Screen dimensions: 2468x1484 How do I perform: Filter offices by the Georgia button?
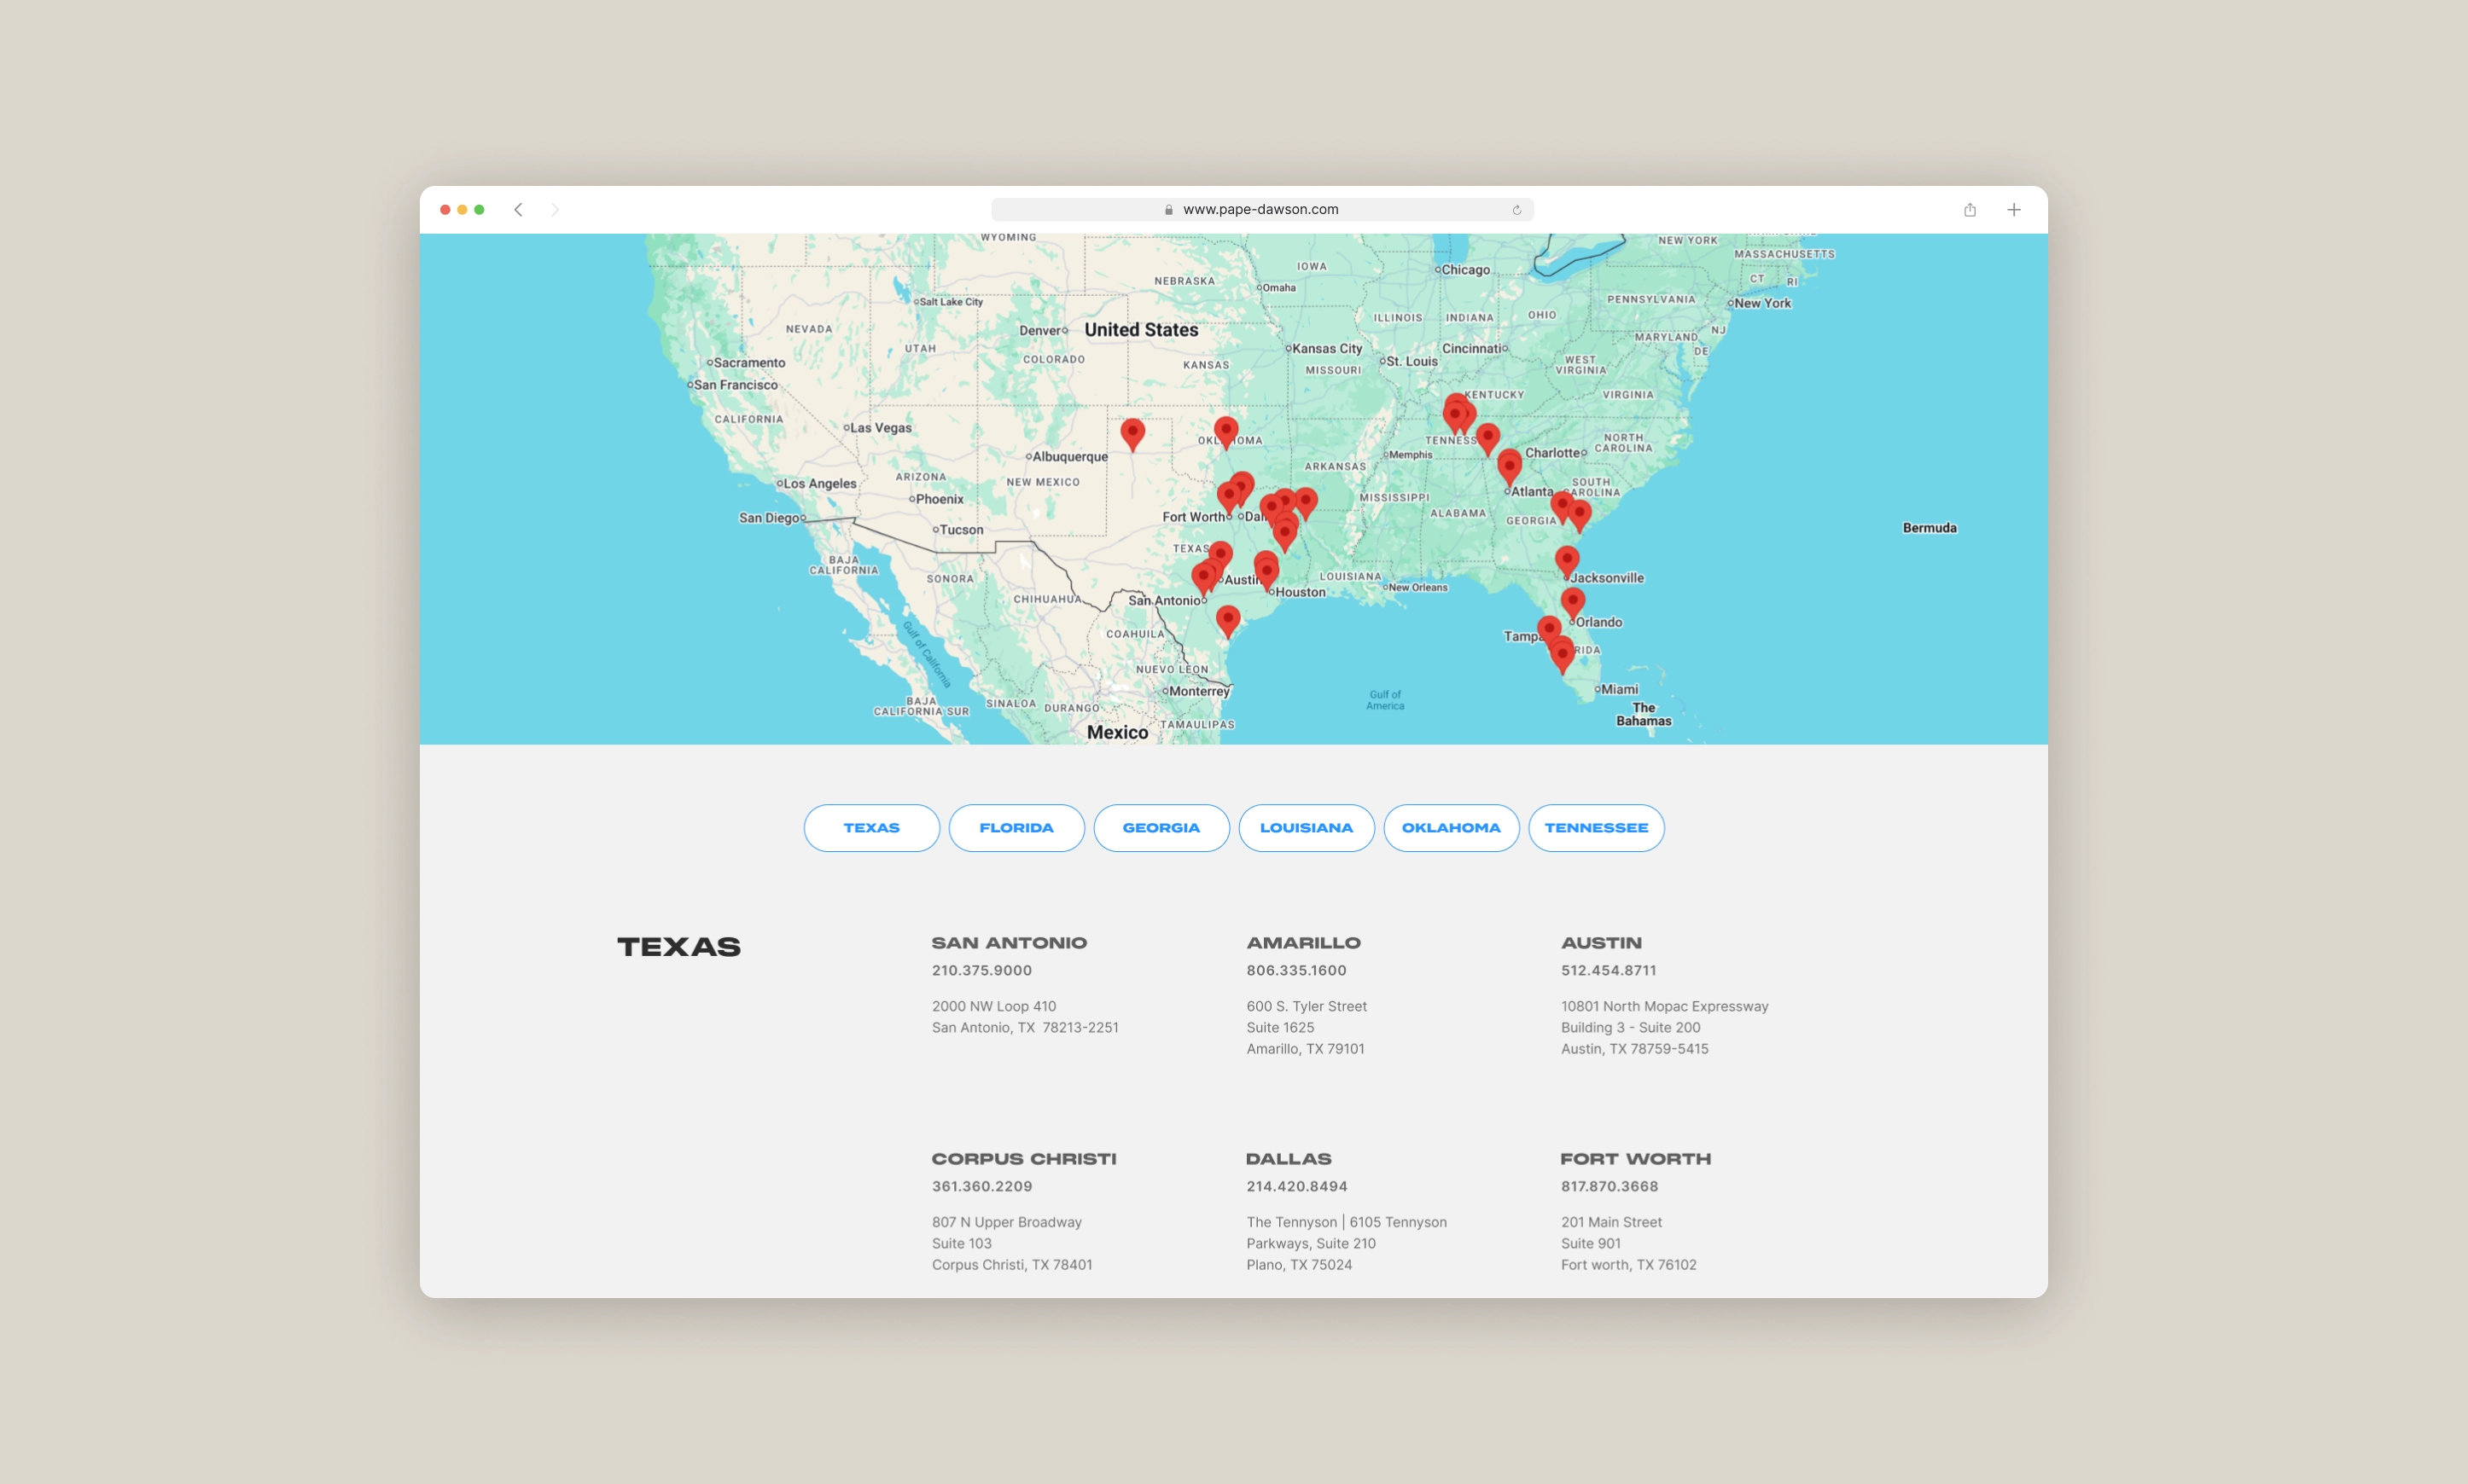(1161, 828)
